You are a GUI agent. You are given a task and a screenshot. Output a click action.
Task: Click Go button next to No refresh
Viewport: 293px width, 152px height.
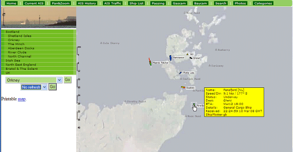click(x=53, y=87)
